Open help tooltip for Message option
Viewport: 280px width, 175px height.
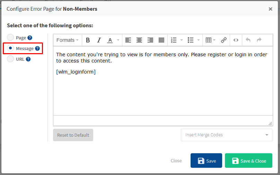(37, 48)
